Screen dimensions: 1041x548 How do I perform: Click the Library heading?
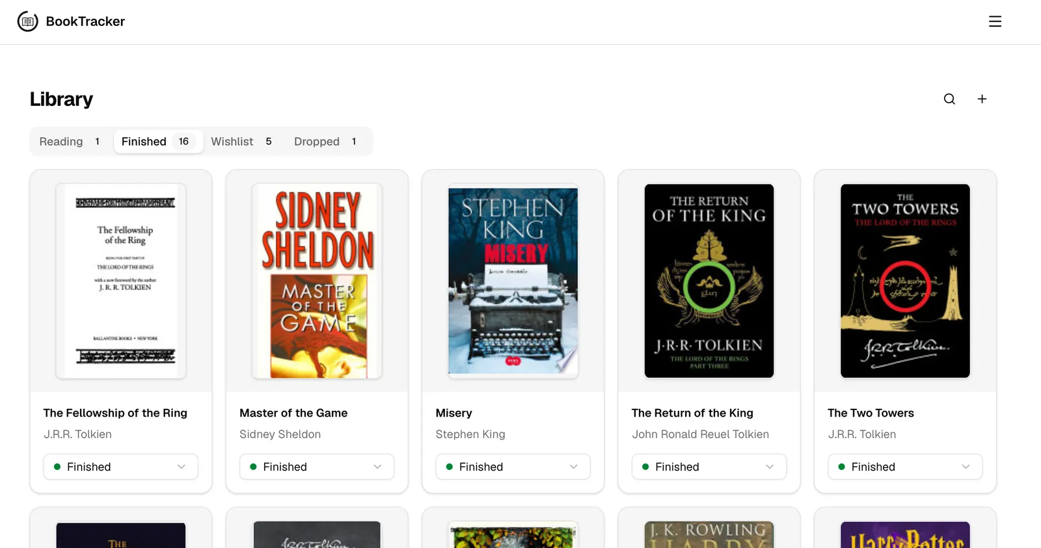(x=61, y=99)
